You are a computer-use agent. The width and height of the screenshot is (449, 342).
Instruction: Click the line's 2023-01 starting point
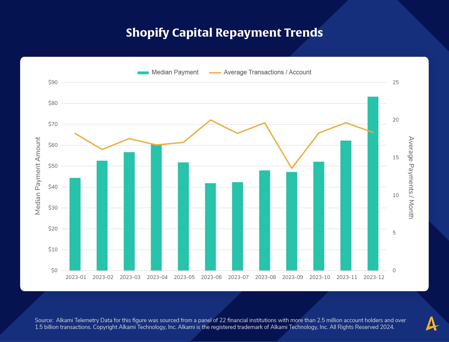click(75, 133)
